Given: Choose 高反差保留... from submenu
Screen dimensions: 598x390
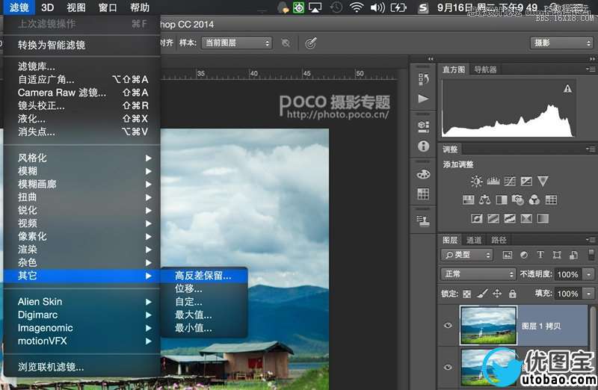Looking at the screenshot, I should pos(204,276).
